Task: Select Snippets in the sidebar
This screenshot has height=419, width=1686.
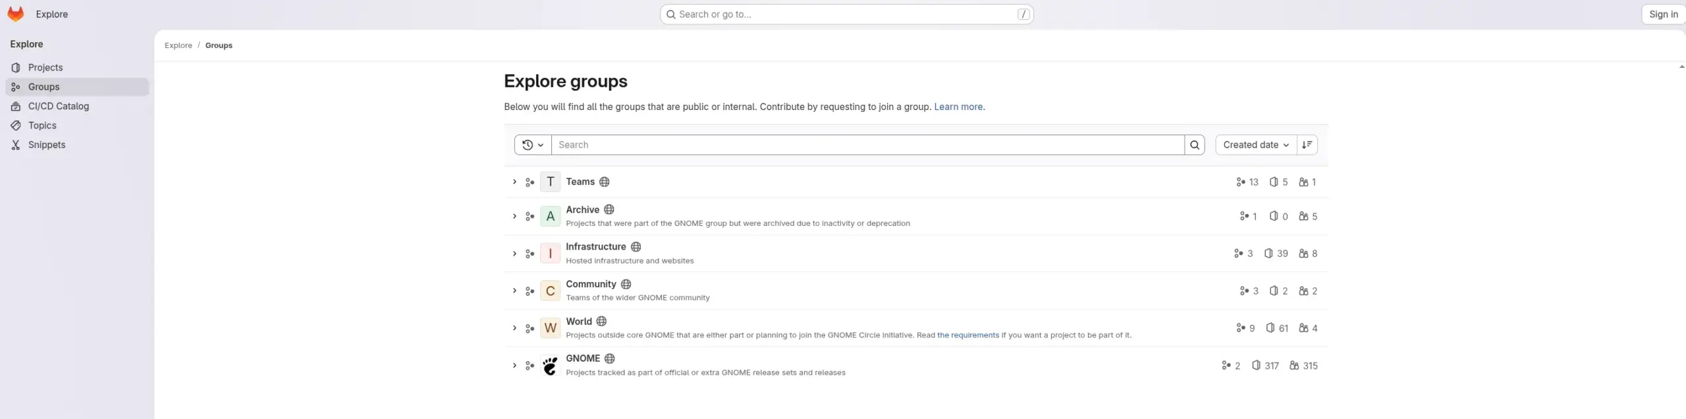Action: pyautogui.click(x=47, y=145)
